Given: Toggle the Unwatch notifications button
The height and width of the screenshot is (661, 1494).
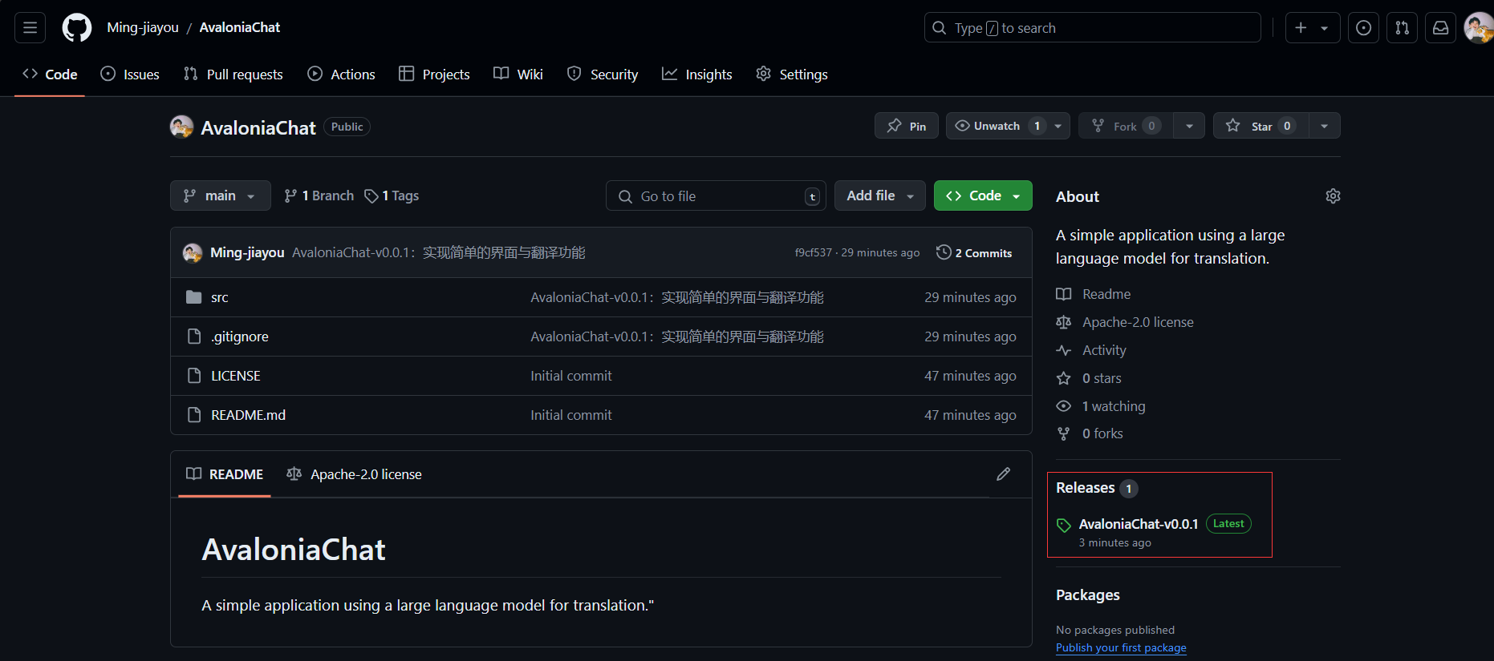Looking at the screenshot, I should (997, 126).
